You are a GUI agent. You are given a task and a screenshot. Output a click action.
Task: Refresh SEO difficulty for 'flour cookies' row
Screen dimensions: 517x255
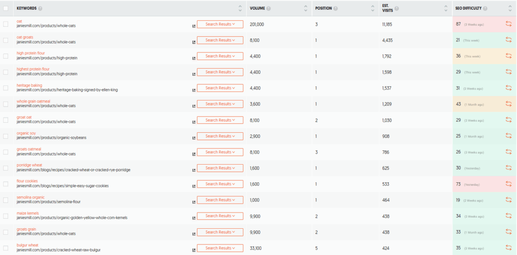(508, 184)
